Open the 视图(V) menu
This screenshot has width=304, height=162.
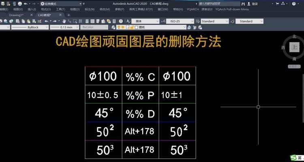point(18,9)
